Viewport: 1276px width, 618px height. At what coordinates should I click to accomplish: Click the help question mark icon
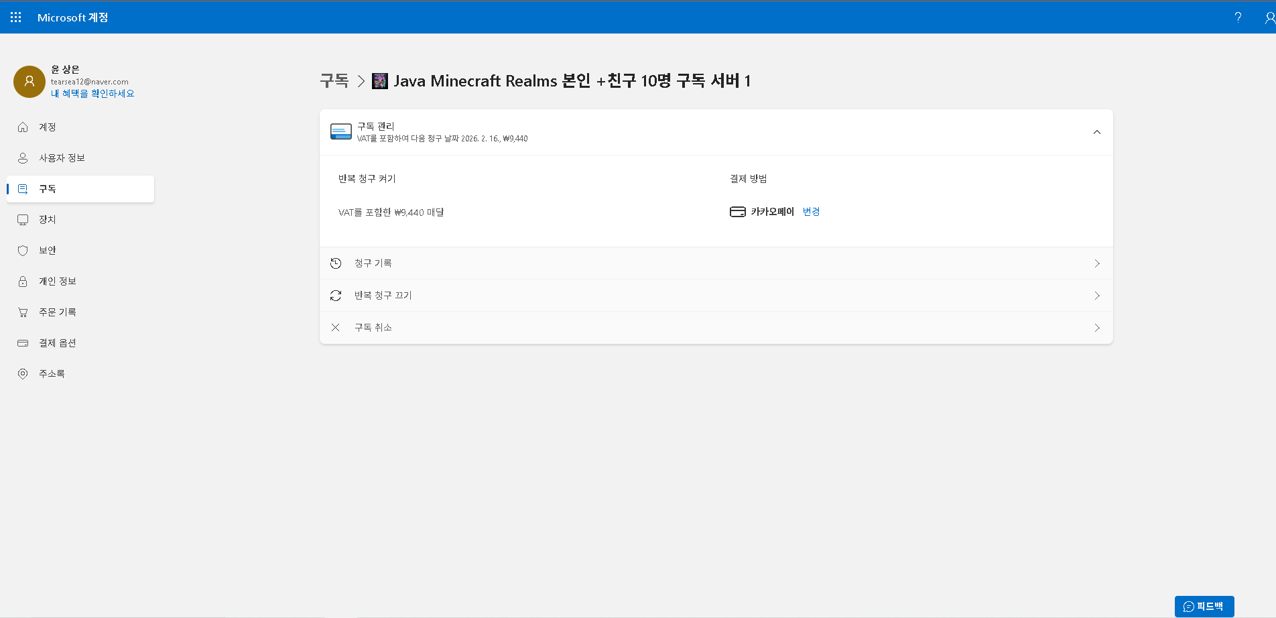(1238, 17)
